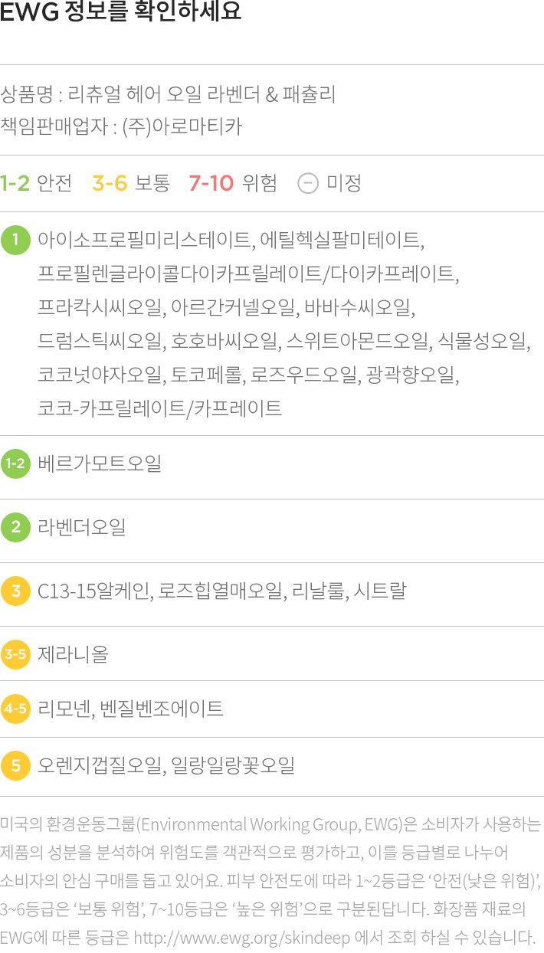Click the green grade 1 badge

tap(15, 240)
